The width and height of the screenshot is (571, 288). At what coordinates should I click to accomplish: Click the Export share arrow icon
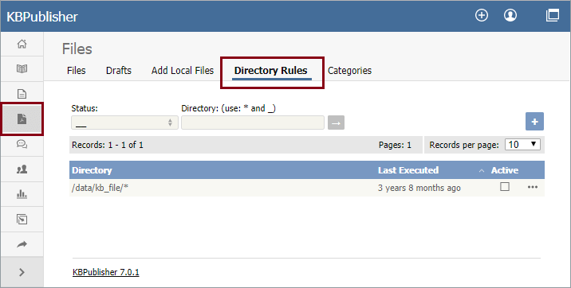tap(22, 244)
